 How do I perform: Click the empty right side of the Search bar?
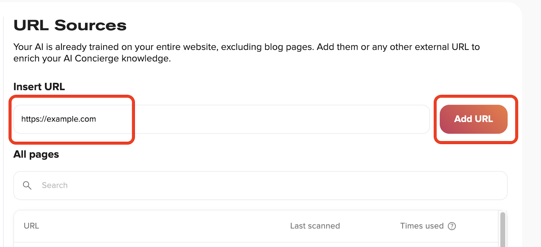pos(287,186)
